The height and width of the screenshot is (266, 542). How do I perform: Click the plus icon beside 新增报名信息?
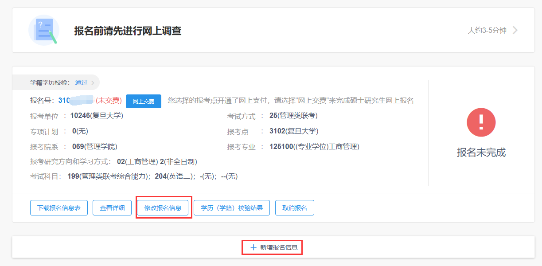click(253, 247)
